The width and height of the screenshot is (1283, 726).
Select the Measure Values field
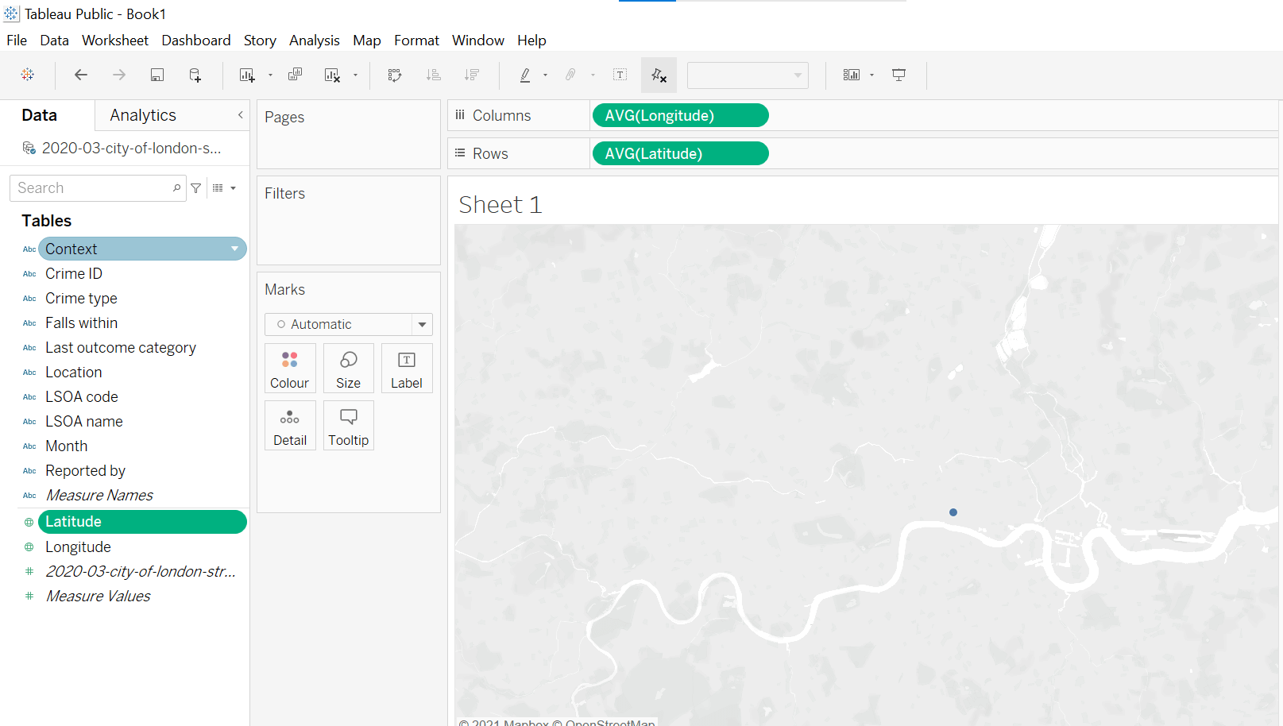click(x=98, y=597)
